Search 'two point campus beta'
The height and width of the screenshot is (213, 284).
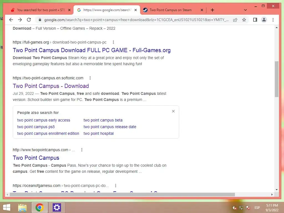tap(103, 120)
